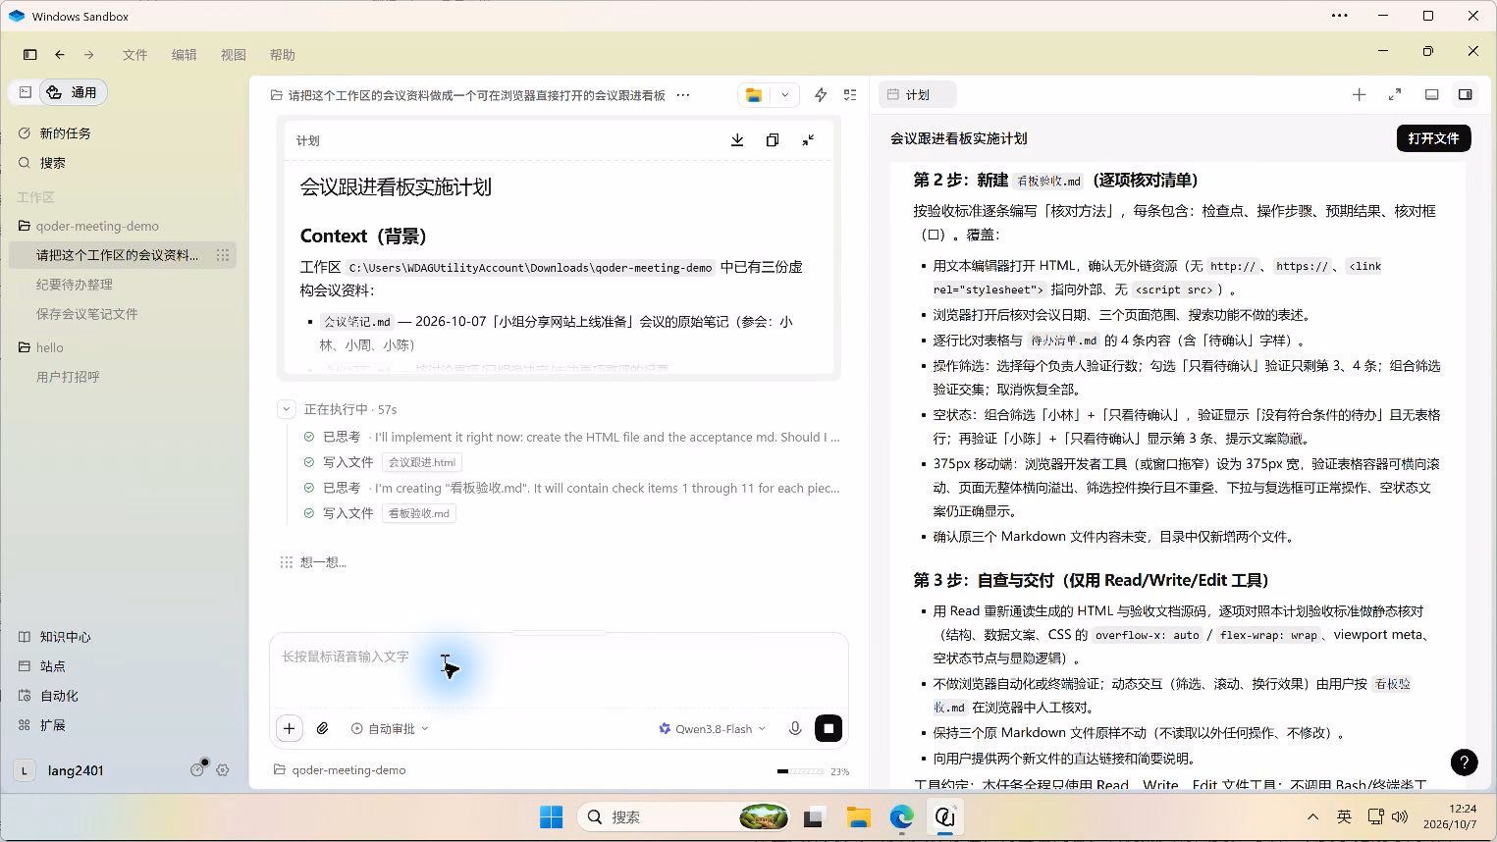Expand the dropdown beside the folder icon
Screen dimensions: 1497x842
pos(784,95)
